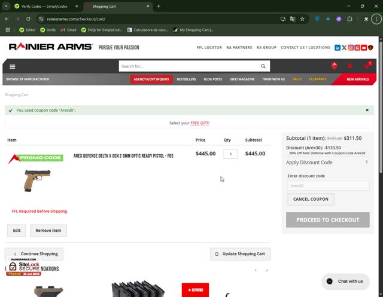Open a new browser tab
The height and width of the screenshot is (297, 383).
pyautogui.click(x=159, y=7)
